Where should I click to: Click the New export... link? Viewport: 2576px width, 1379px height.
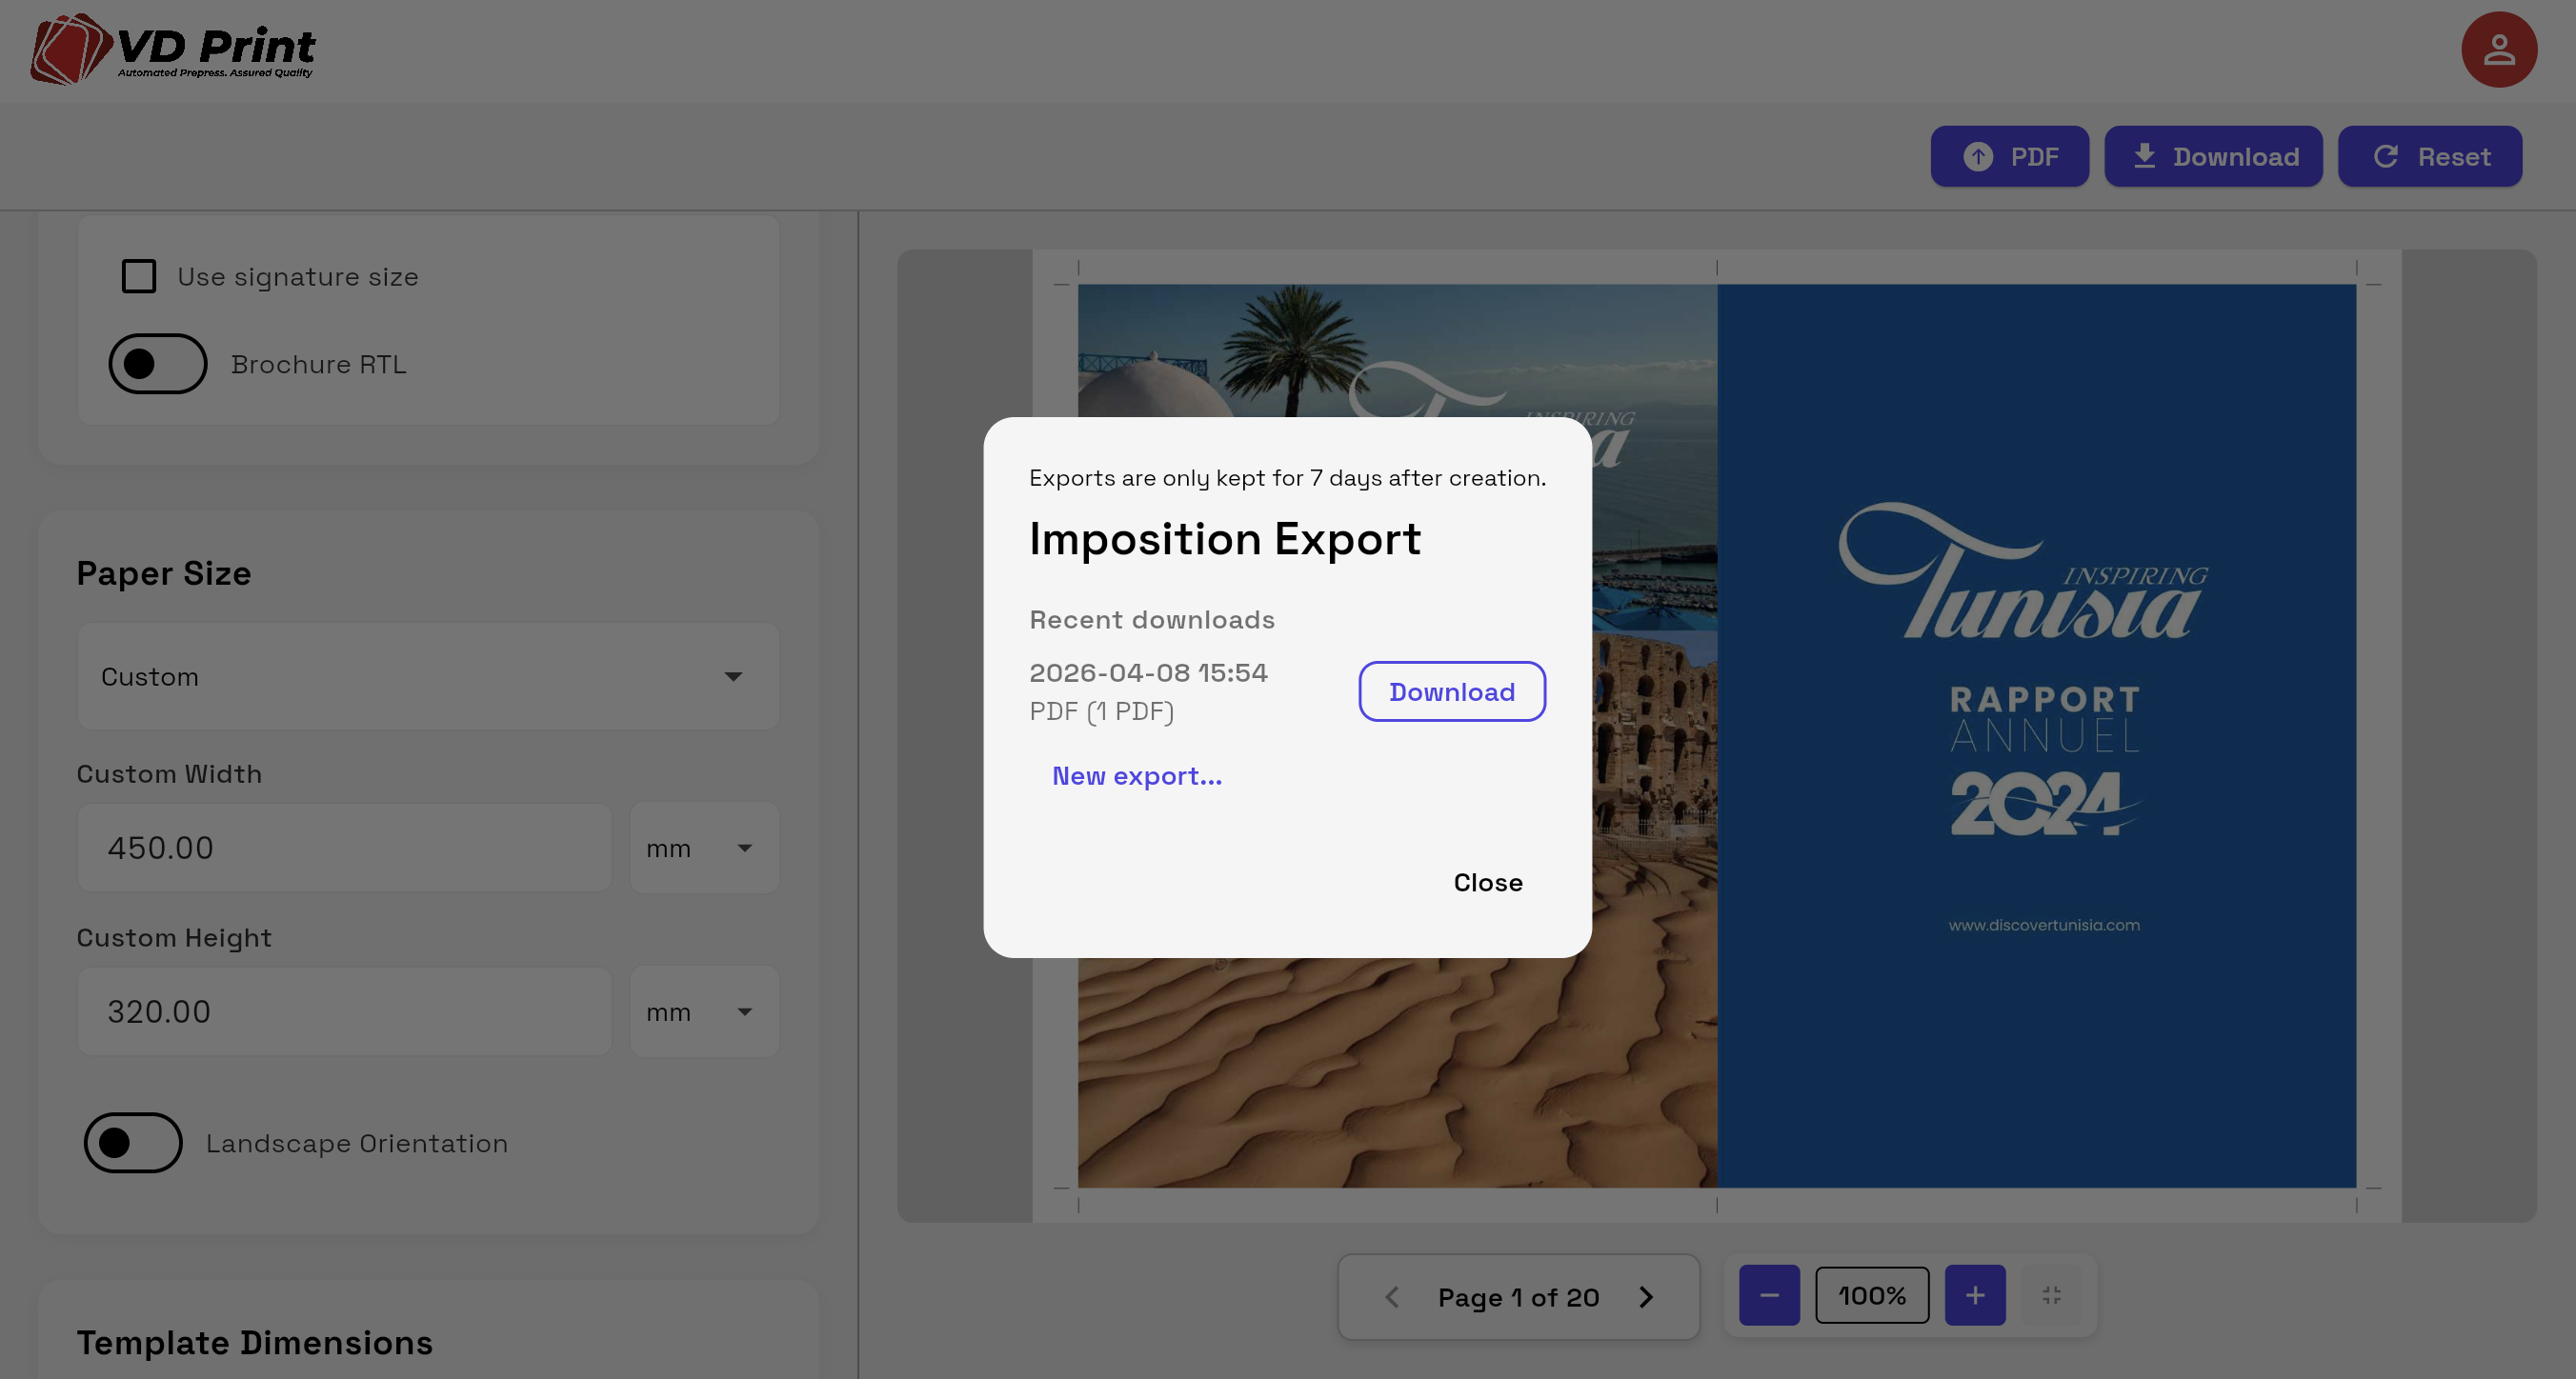coord(1136,776)
